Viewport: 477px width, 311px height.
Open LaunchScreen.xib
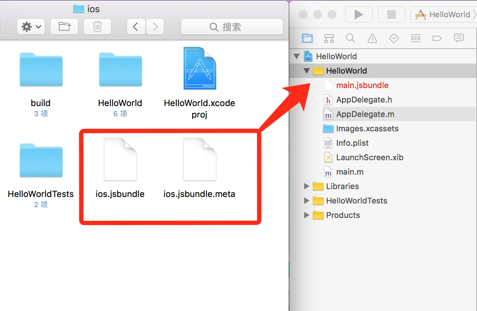point(370,157)
